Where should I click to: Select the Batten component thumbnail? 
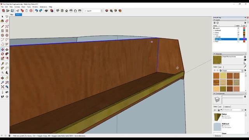pos(217,117)
